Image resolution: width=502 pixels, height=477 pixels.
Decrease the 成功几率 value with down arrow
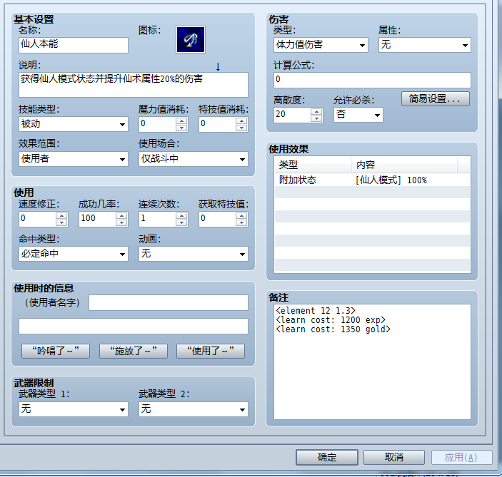tap(121, 222)
